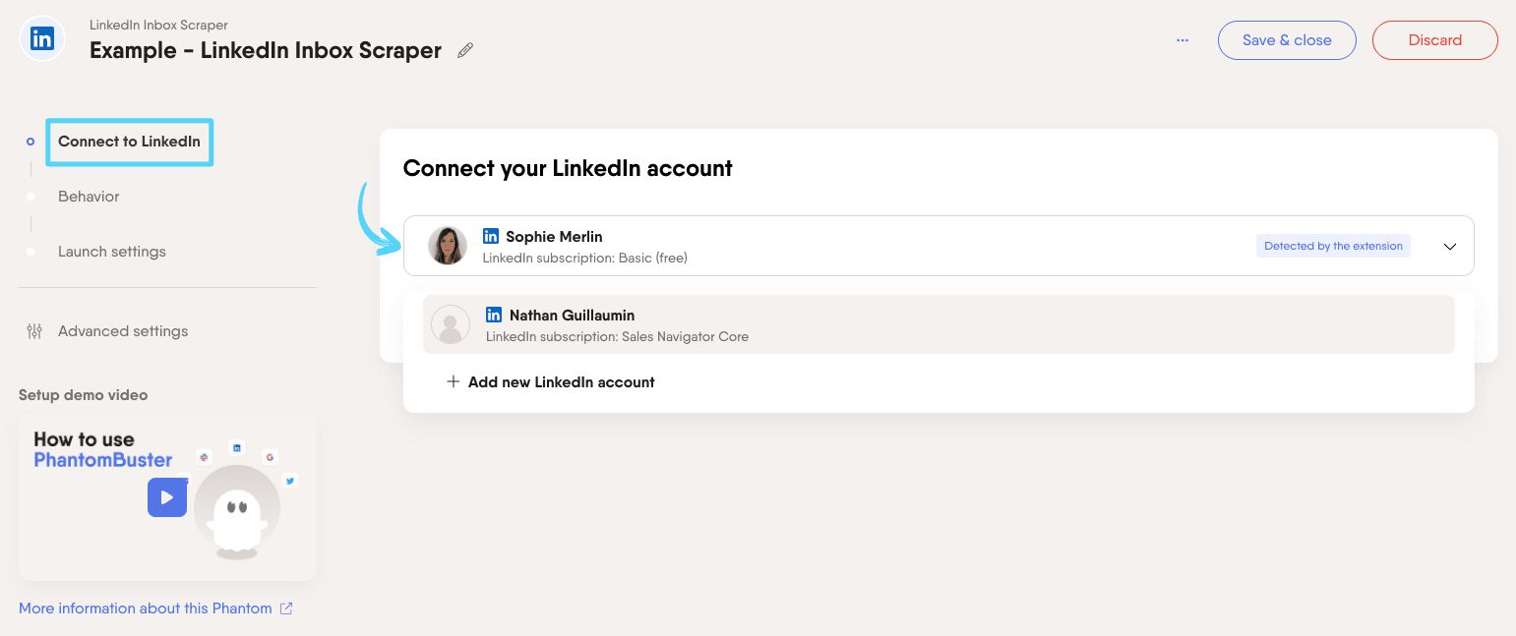Click the LinkedIn logo in the header
The height and width of the screenshot is (636, 1516).
pos(42,39)
